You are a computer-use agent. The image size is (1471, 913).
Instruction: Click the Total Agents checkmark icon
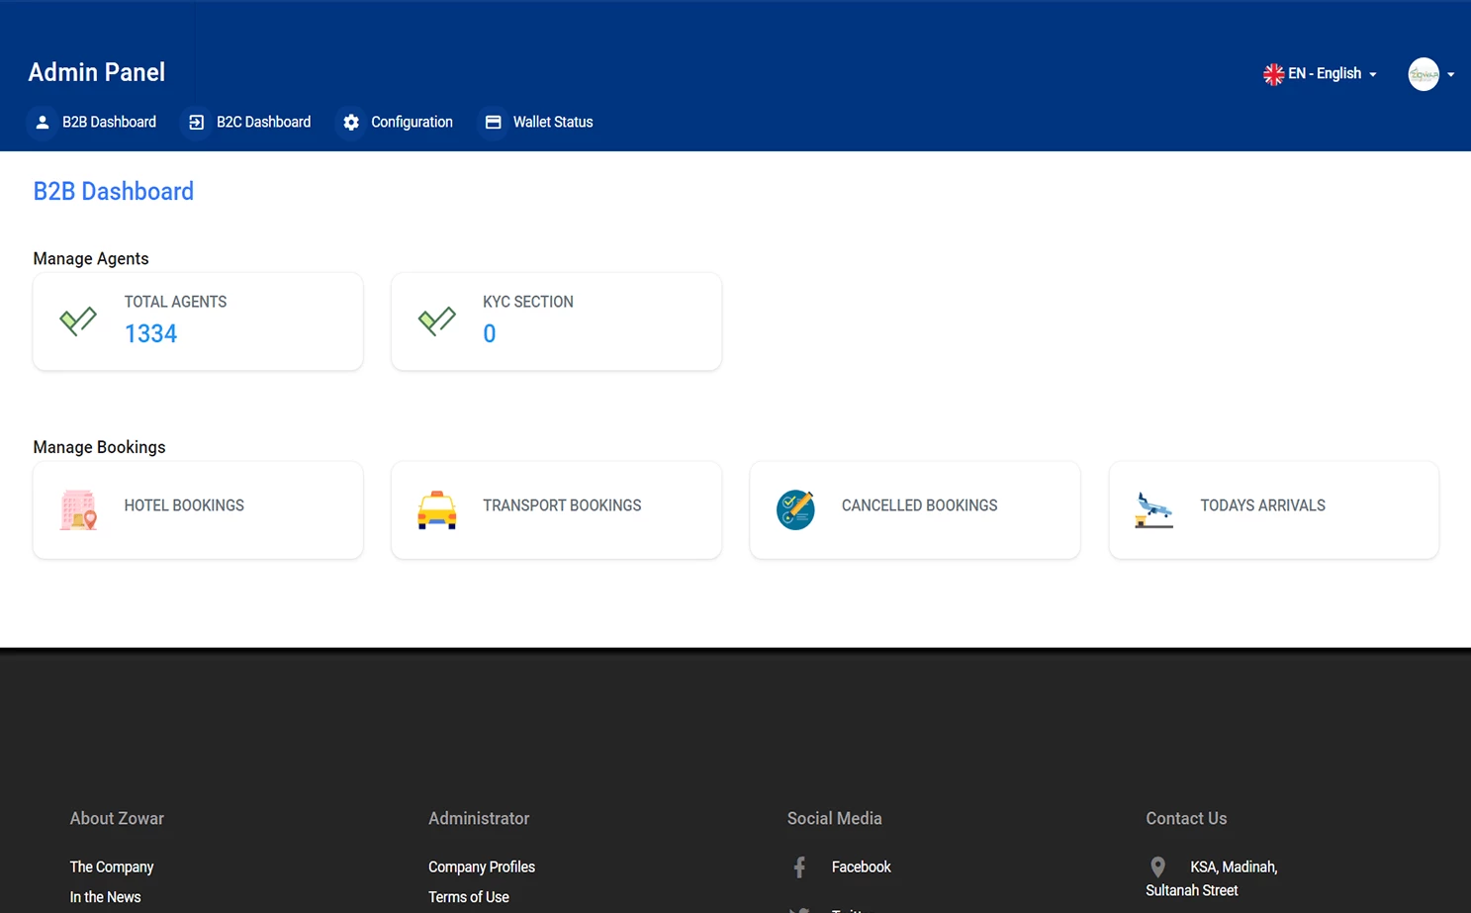click(78, 320)
